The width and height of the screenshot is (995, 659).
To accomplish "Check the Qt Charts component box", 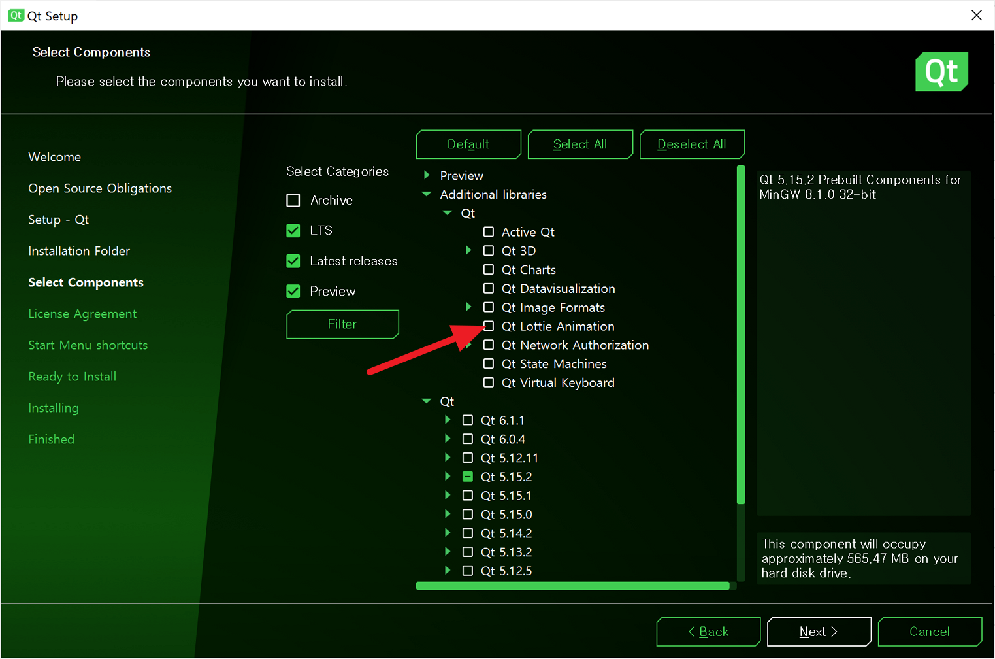I will click(x=489, y=269).
